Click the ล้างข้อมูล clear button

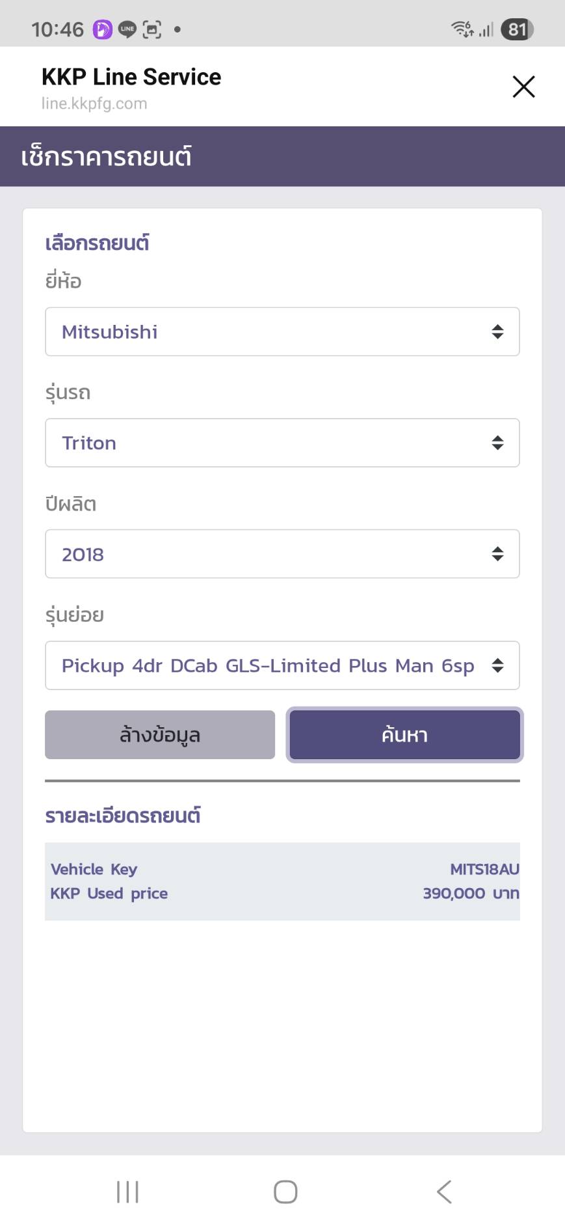coord(160,735)
